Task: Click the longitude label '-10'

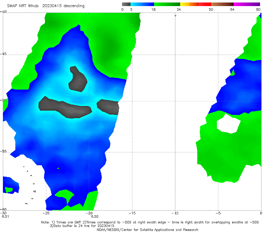Action: click(x=175, y=213)
